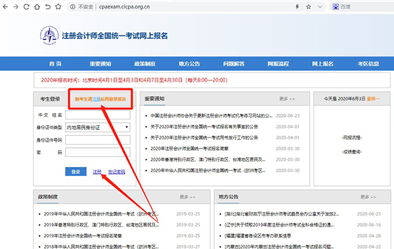Open the 问题解答 nav item
This screenshot has width=394, height=249.
coord(234,64)
